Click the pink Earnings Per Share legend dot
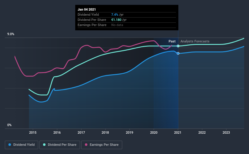 (x=86, y=145)
